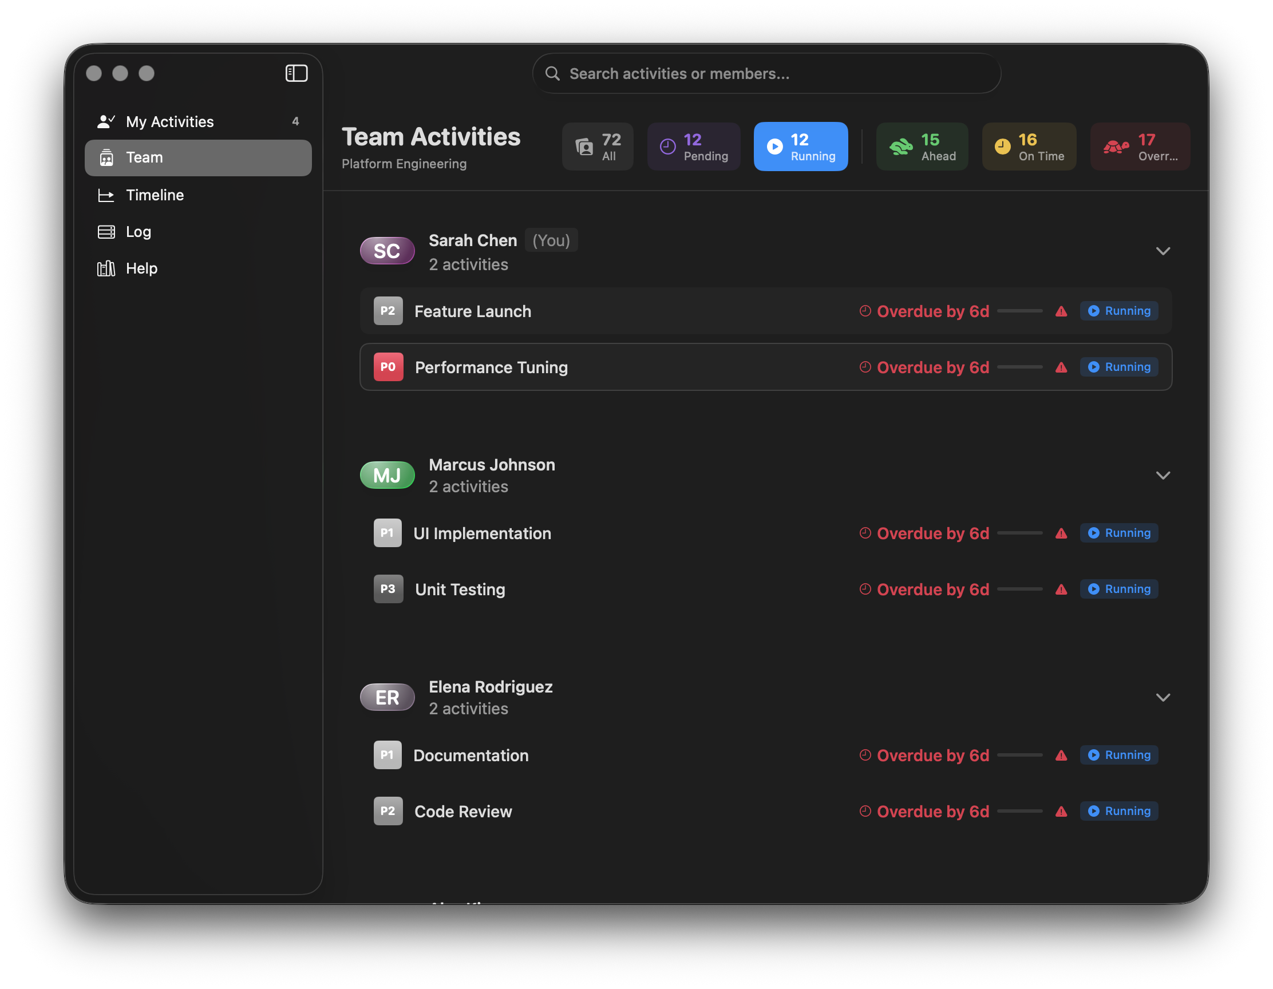Image resolution: width=1273 pixels, height=989 pixels.
Task: Collapse Sarah Chen's activities list
Action: pyautogui.click(x=1164, y=251)
